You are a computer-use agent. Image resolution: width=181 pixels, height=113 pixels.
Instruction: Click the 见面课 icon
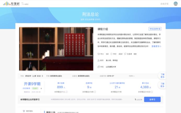(x=125, y=54)
